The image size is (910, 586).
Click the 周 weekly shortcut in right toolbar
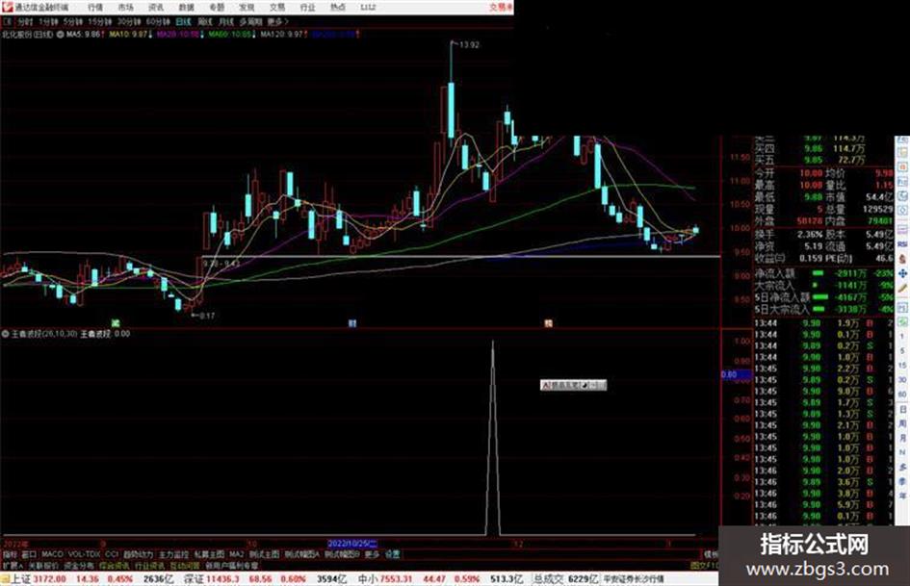902,423
